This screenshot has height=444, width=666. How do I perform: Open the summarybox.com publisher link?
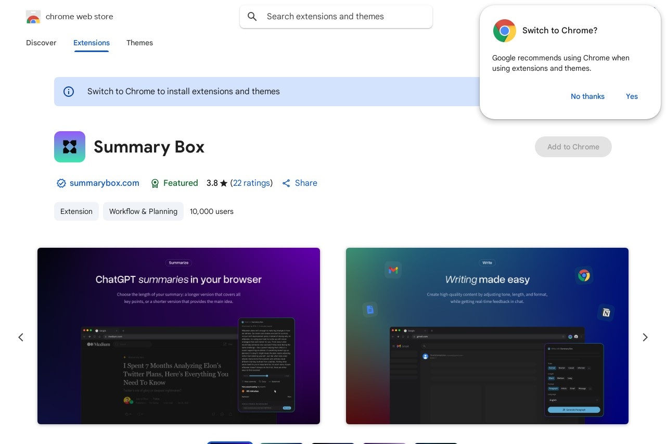click(105, 183)
